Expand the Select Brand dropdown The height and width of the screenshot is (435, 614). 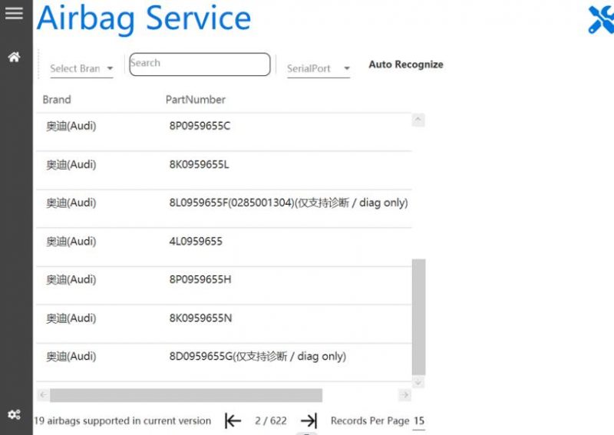point(81,68)
